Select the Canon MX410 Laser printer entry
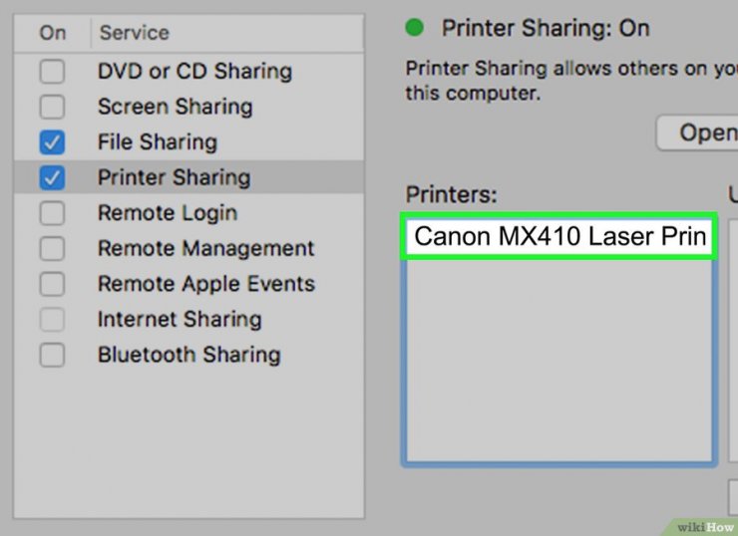Viewport: 738px width, 536px height. (559, 237)
